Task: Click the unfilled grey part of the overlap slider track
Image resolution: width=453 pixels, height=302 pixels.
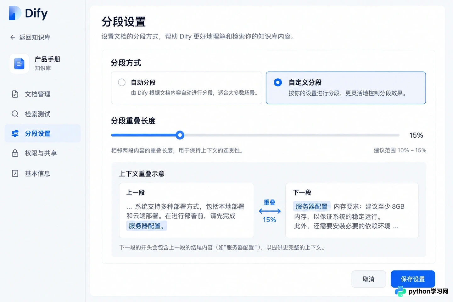Action: (292, 135)
